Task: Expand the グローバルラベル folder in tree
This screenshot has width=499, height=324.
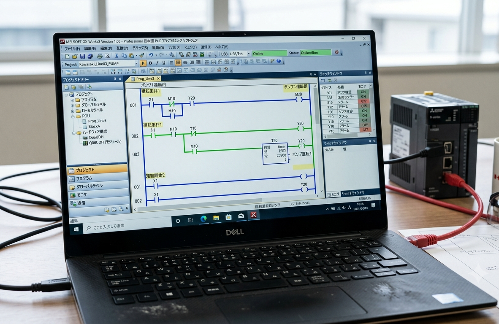Action: (72, 105)
